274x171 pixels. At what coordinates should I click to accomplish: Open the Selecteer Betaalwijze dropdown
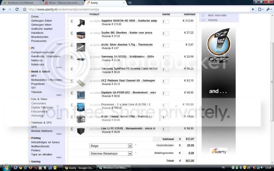point(111,154)
